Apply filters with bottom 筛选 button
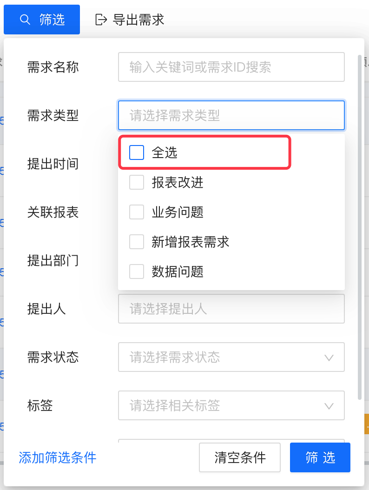 pos(320,457)
